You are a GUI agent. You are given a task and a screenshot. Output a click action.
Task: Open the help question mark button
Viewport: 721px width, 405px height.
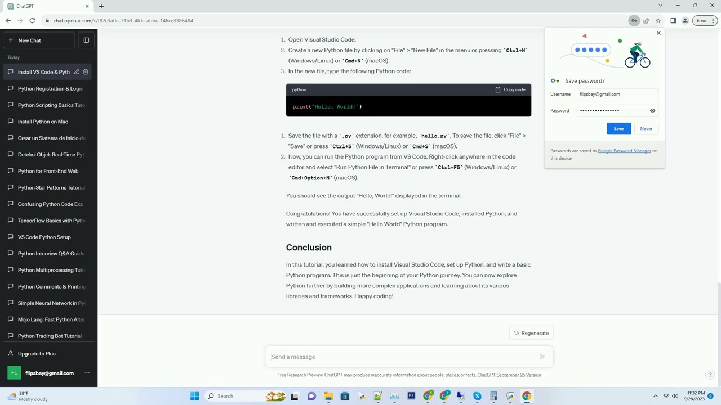coord(710,375)
